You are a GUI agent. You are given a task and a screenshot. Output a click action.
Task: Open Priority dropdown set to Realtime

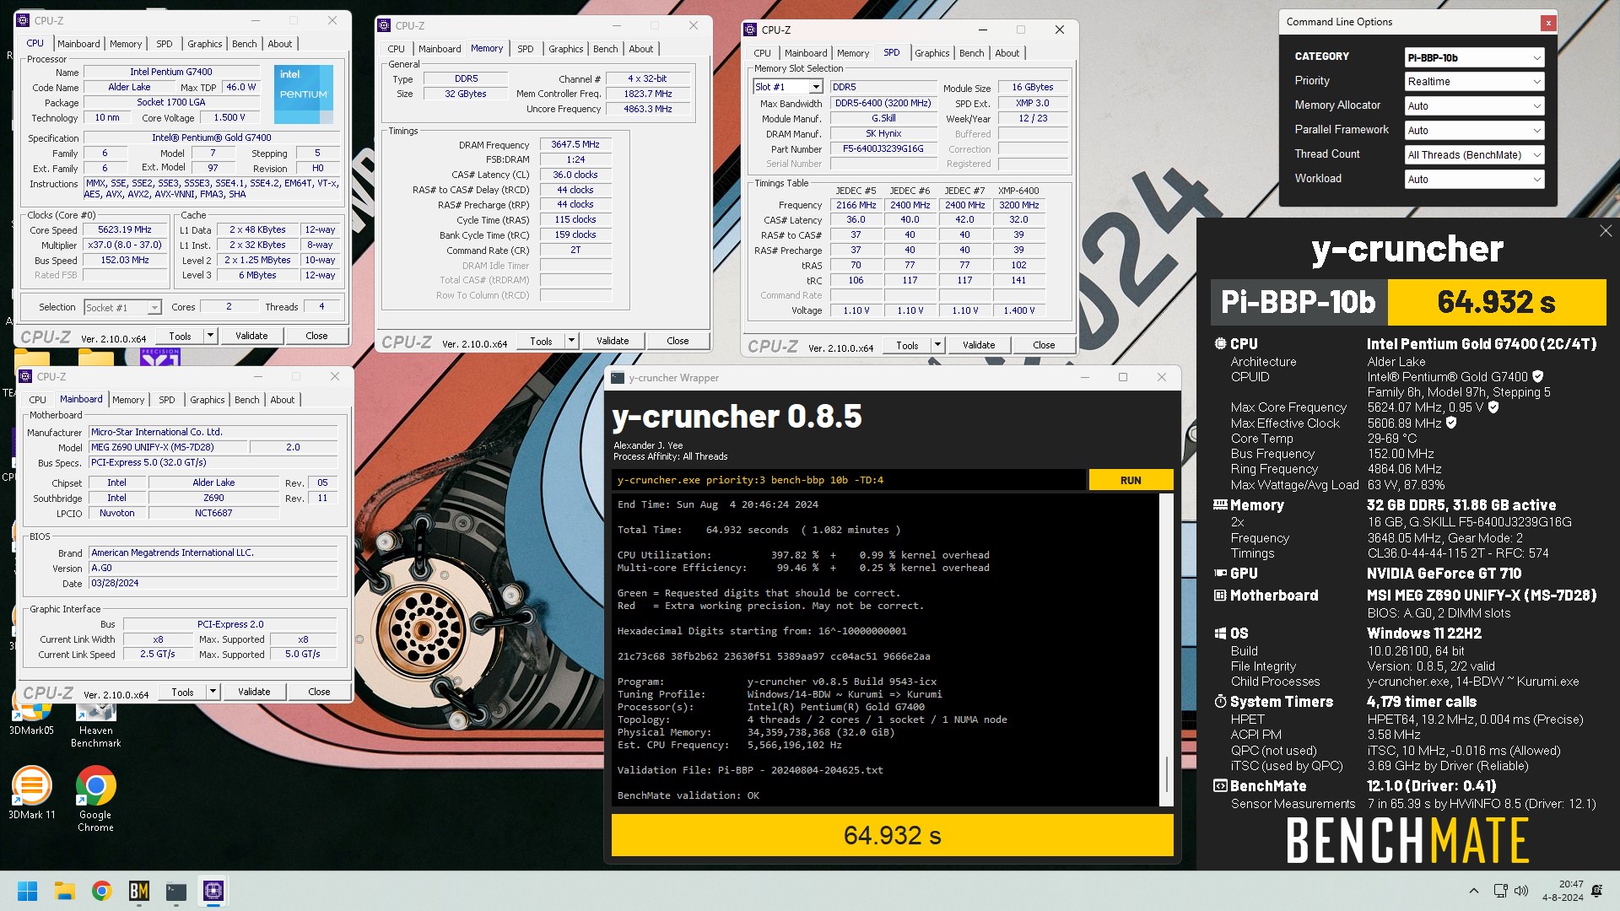click(x=1474, y=82)
